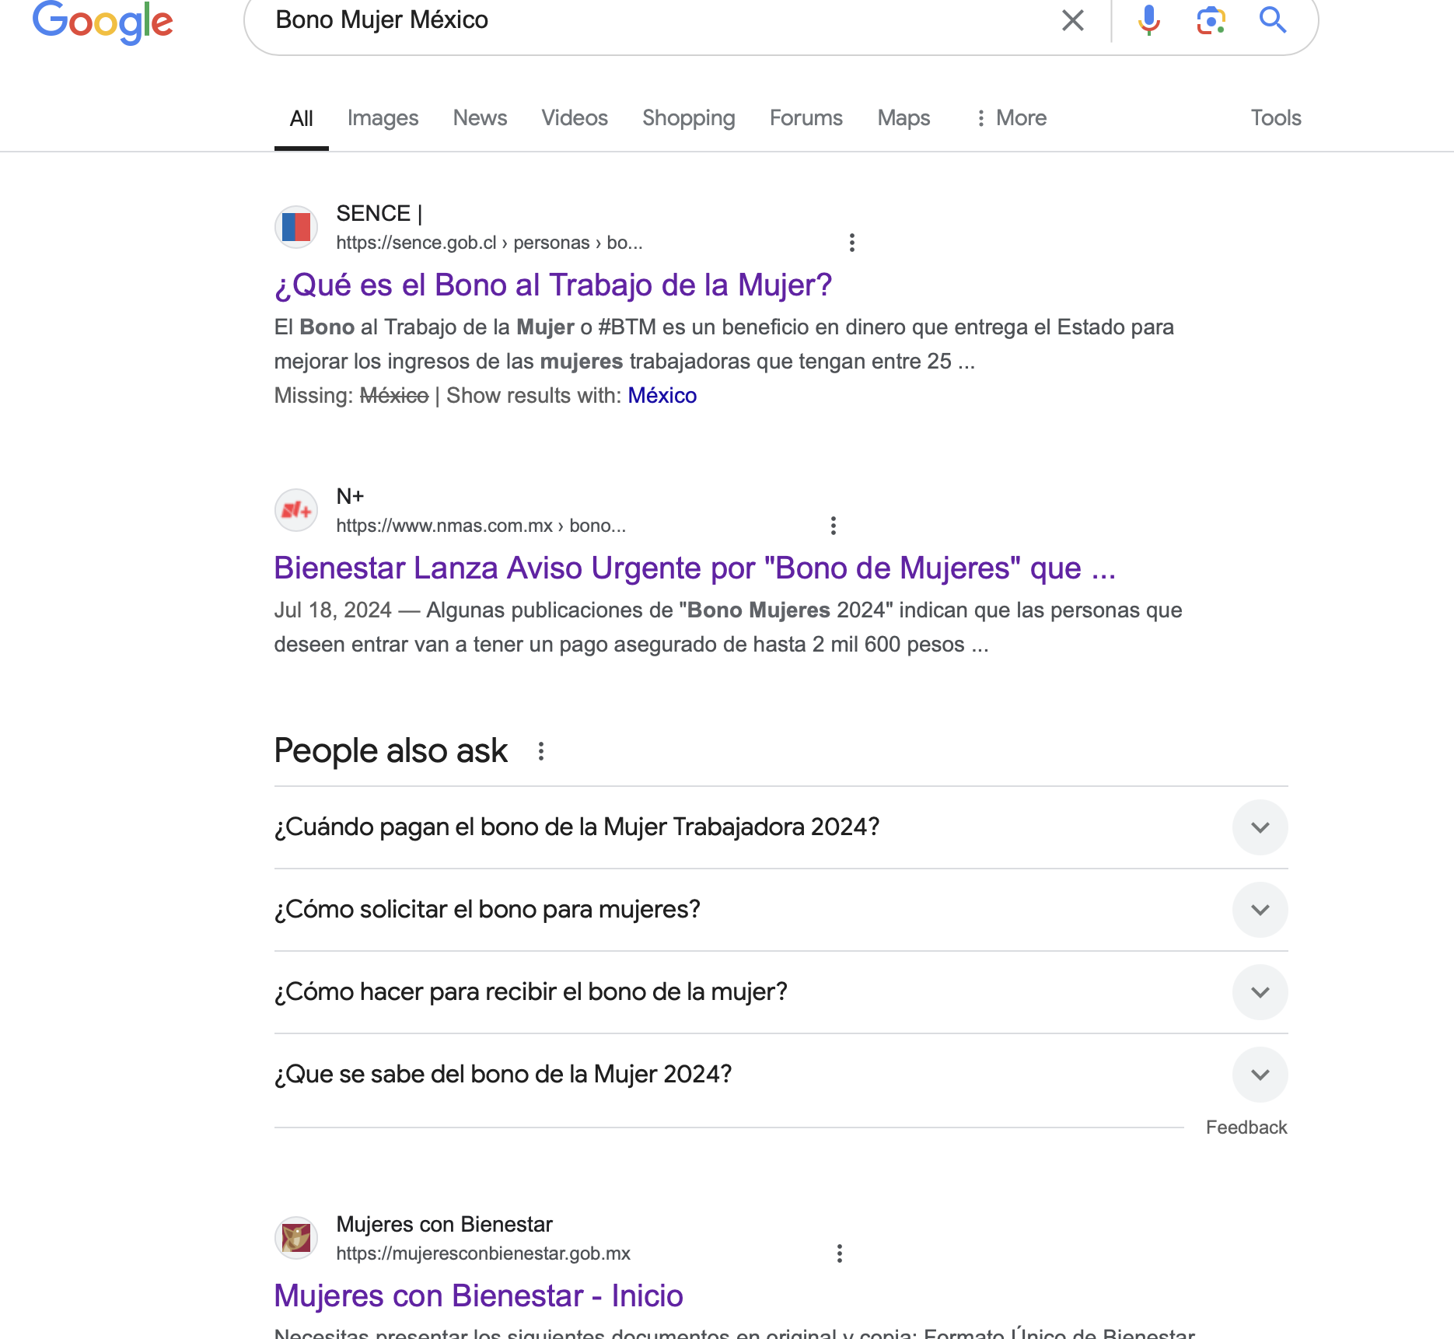The image size is (1454, 1339).
Task: Open Google Lens image search
Action: (x=1211, y=20)
